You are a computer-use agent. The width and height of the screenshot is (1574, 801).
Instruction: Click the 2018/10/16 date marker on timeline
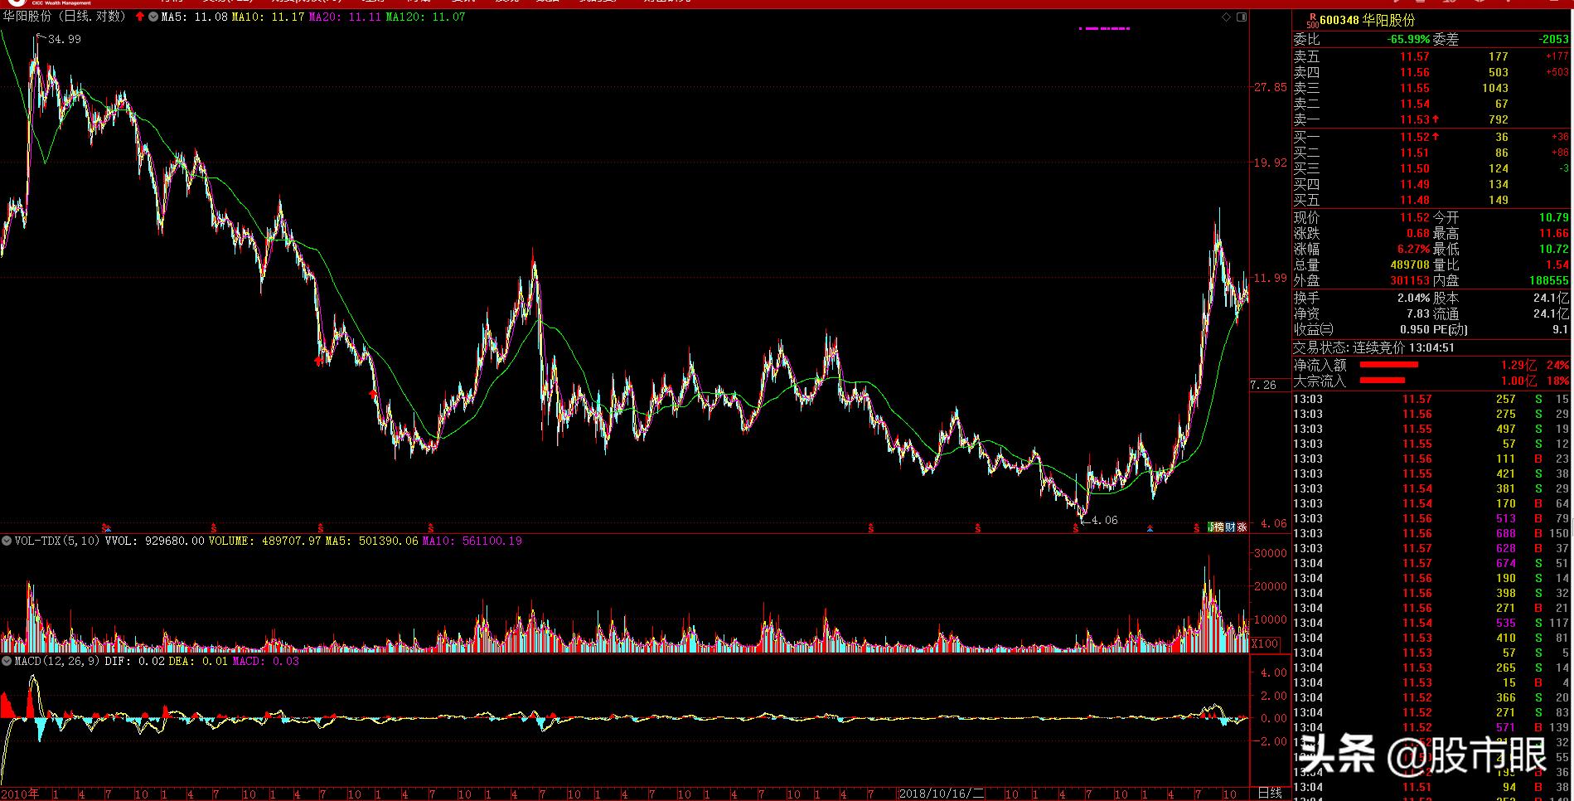(942, 794)
